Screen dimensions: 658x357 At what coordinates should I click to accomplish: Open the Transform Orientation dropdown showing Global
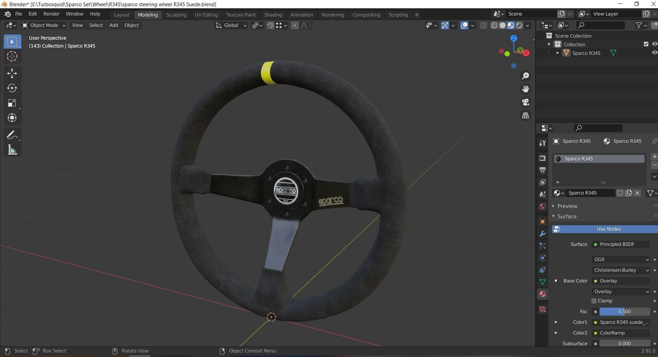tap(230, 25)
